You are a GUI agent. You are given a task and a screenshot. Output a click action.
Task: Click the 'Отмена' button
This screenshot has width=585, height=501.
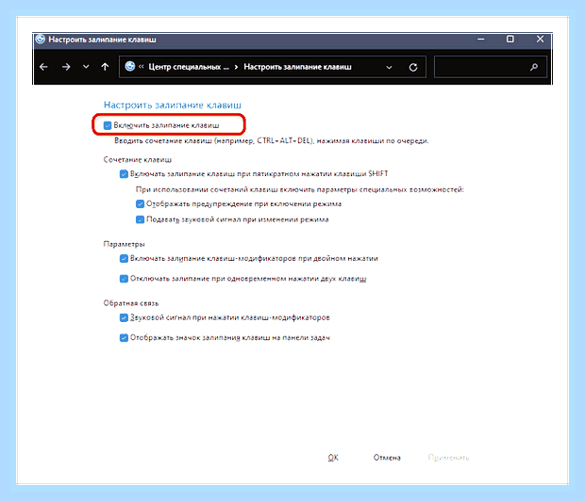point(387,458)
